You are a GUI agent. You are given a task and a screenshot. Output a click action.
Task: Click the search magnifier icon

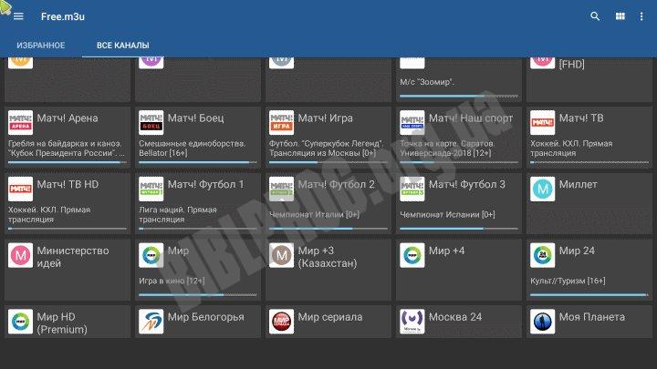(596, 16)
